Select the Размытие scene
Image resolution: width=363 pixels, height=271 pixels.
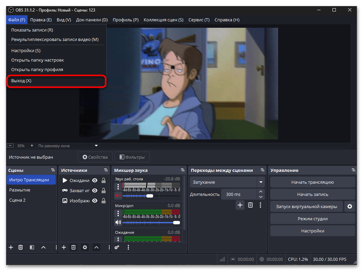[x=31, y=190]
